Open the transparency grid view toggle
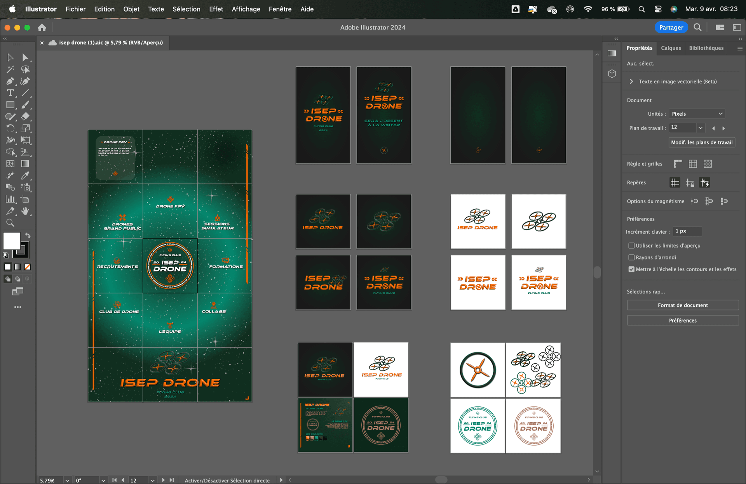 coord(708,163)
